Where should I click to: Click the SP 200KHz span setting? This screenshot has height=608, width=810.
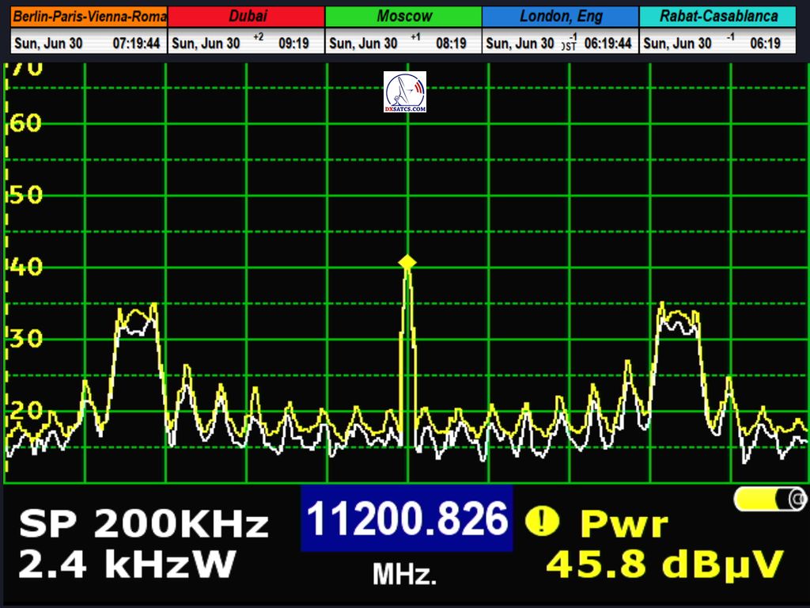pos(144,524)
